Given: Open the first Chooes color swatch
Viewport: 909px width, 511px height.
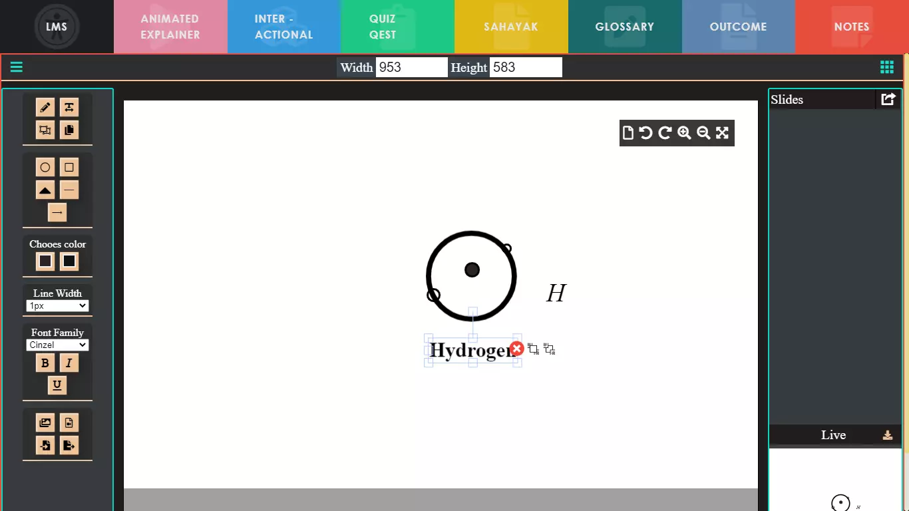Looking at the screenshot, I should coord(45,261).
